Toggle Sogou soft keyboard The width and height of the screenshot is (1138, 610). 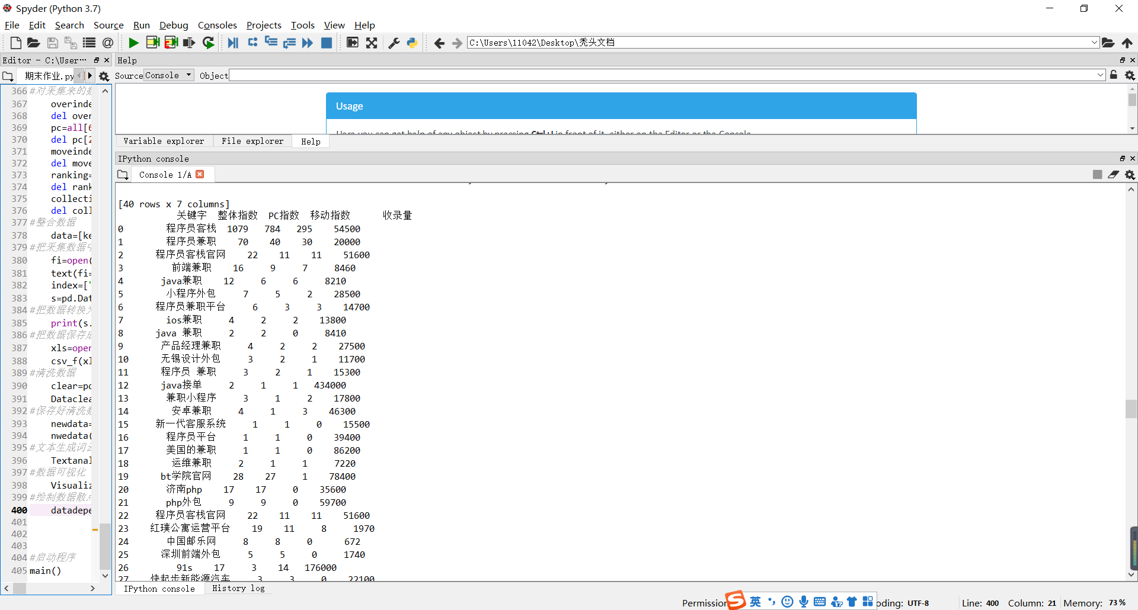point(820,602)
